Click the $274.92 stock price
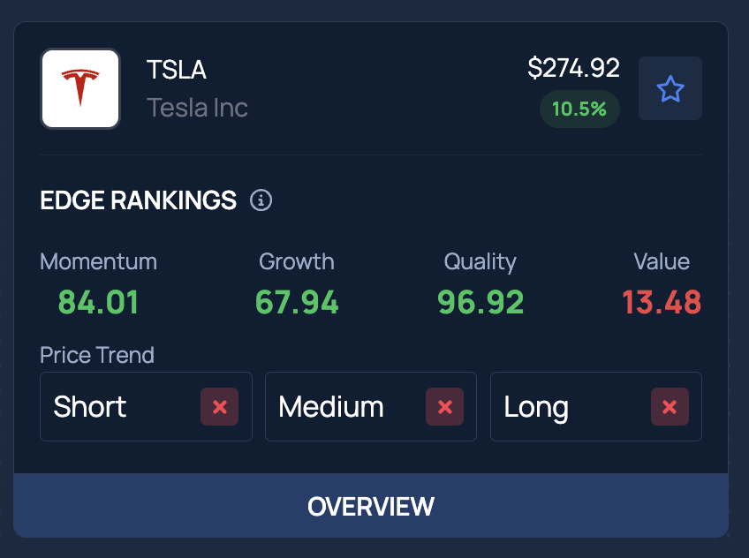Viewport: 749px width, 558px height. tap(573, 68)
